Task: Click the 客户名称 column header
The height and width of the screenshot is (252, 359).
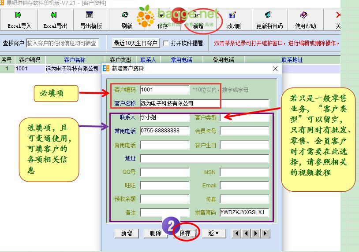Action: click(x=75, y=60)
